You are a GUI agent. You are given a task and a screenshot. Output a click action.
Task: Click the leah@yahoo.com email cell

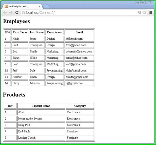click(79, 64)
